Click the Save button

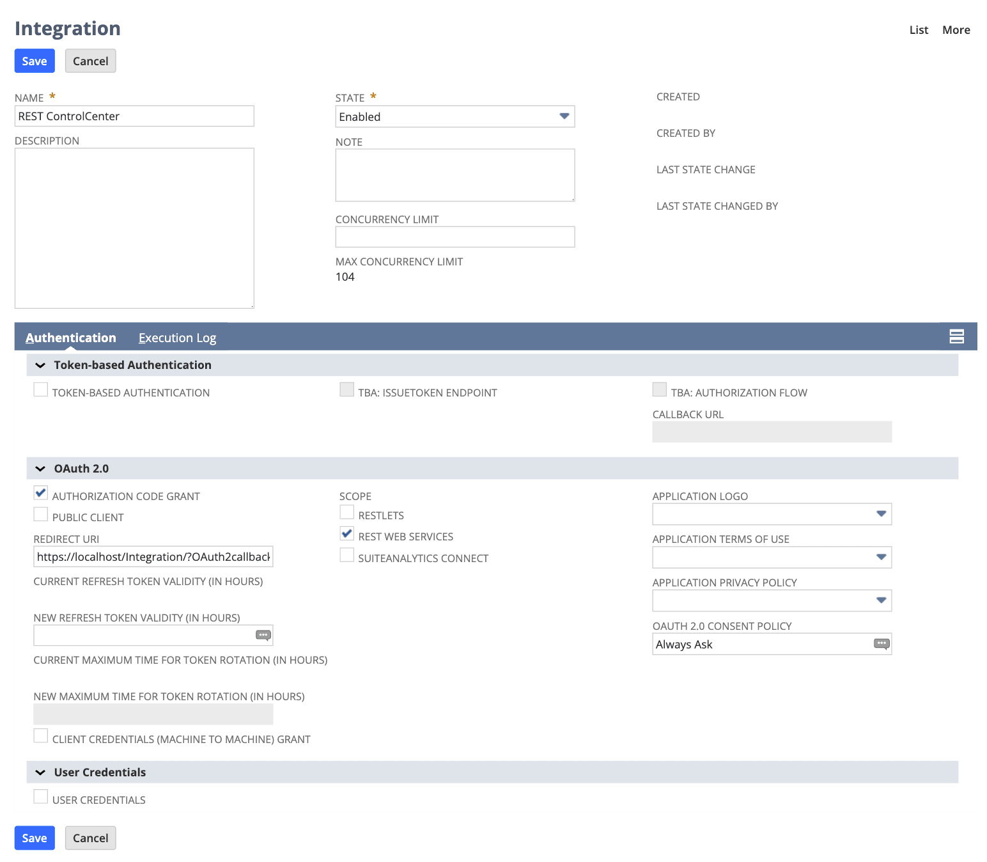click(34, 60)
